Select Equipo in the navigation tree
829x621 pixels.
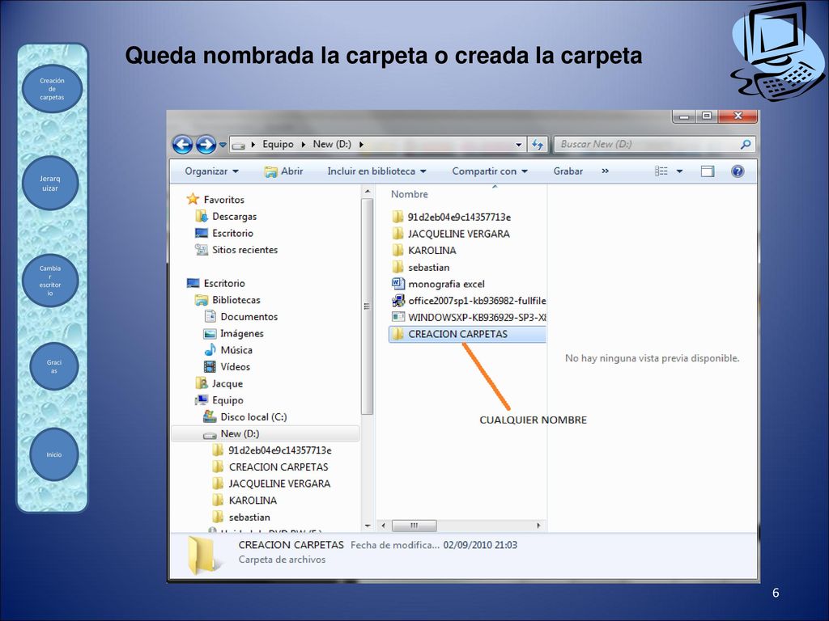[x=219, y=400]
